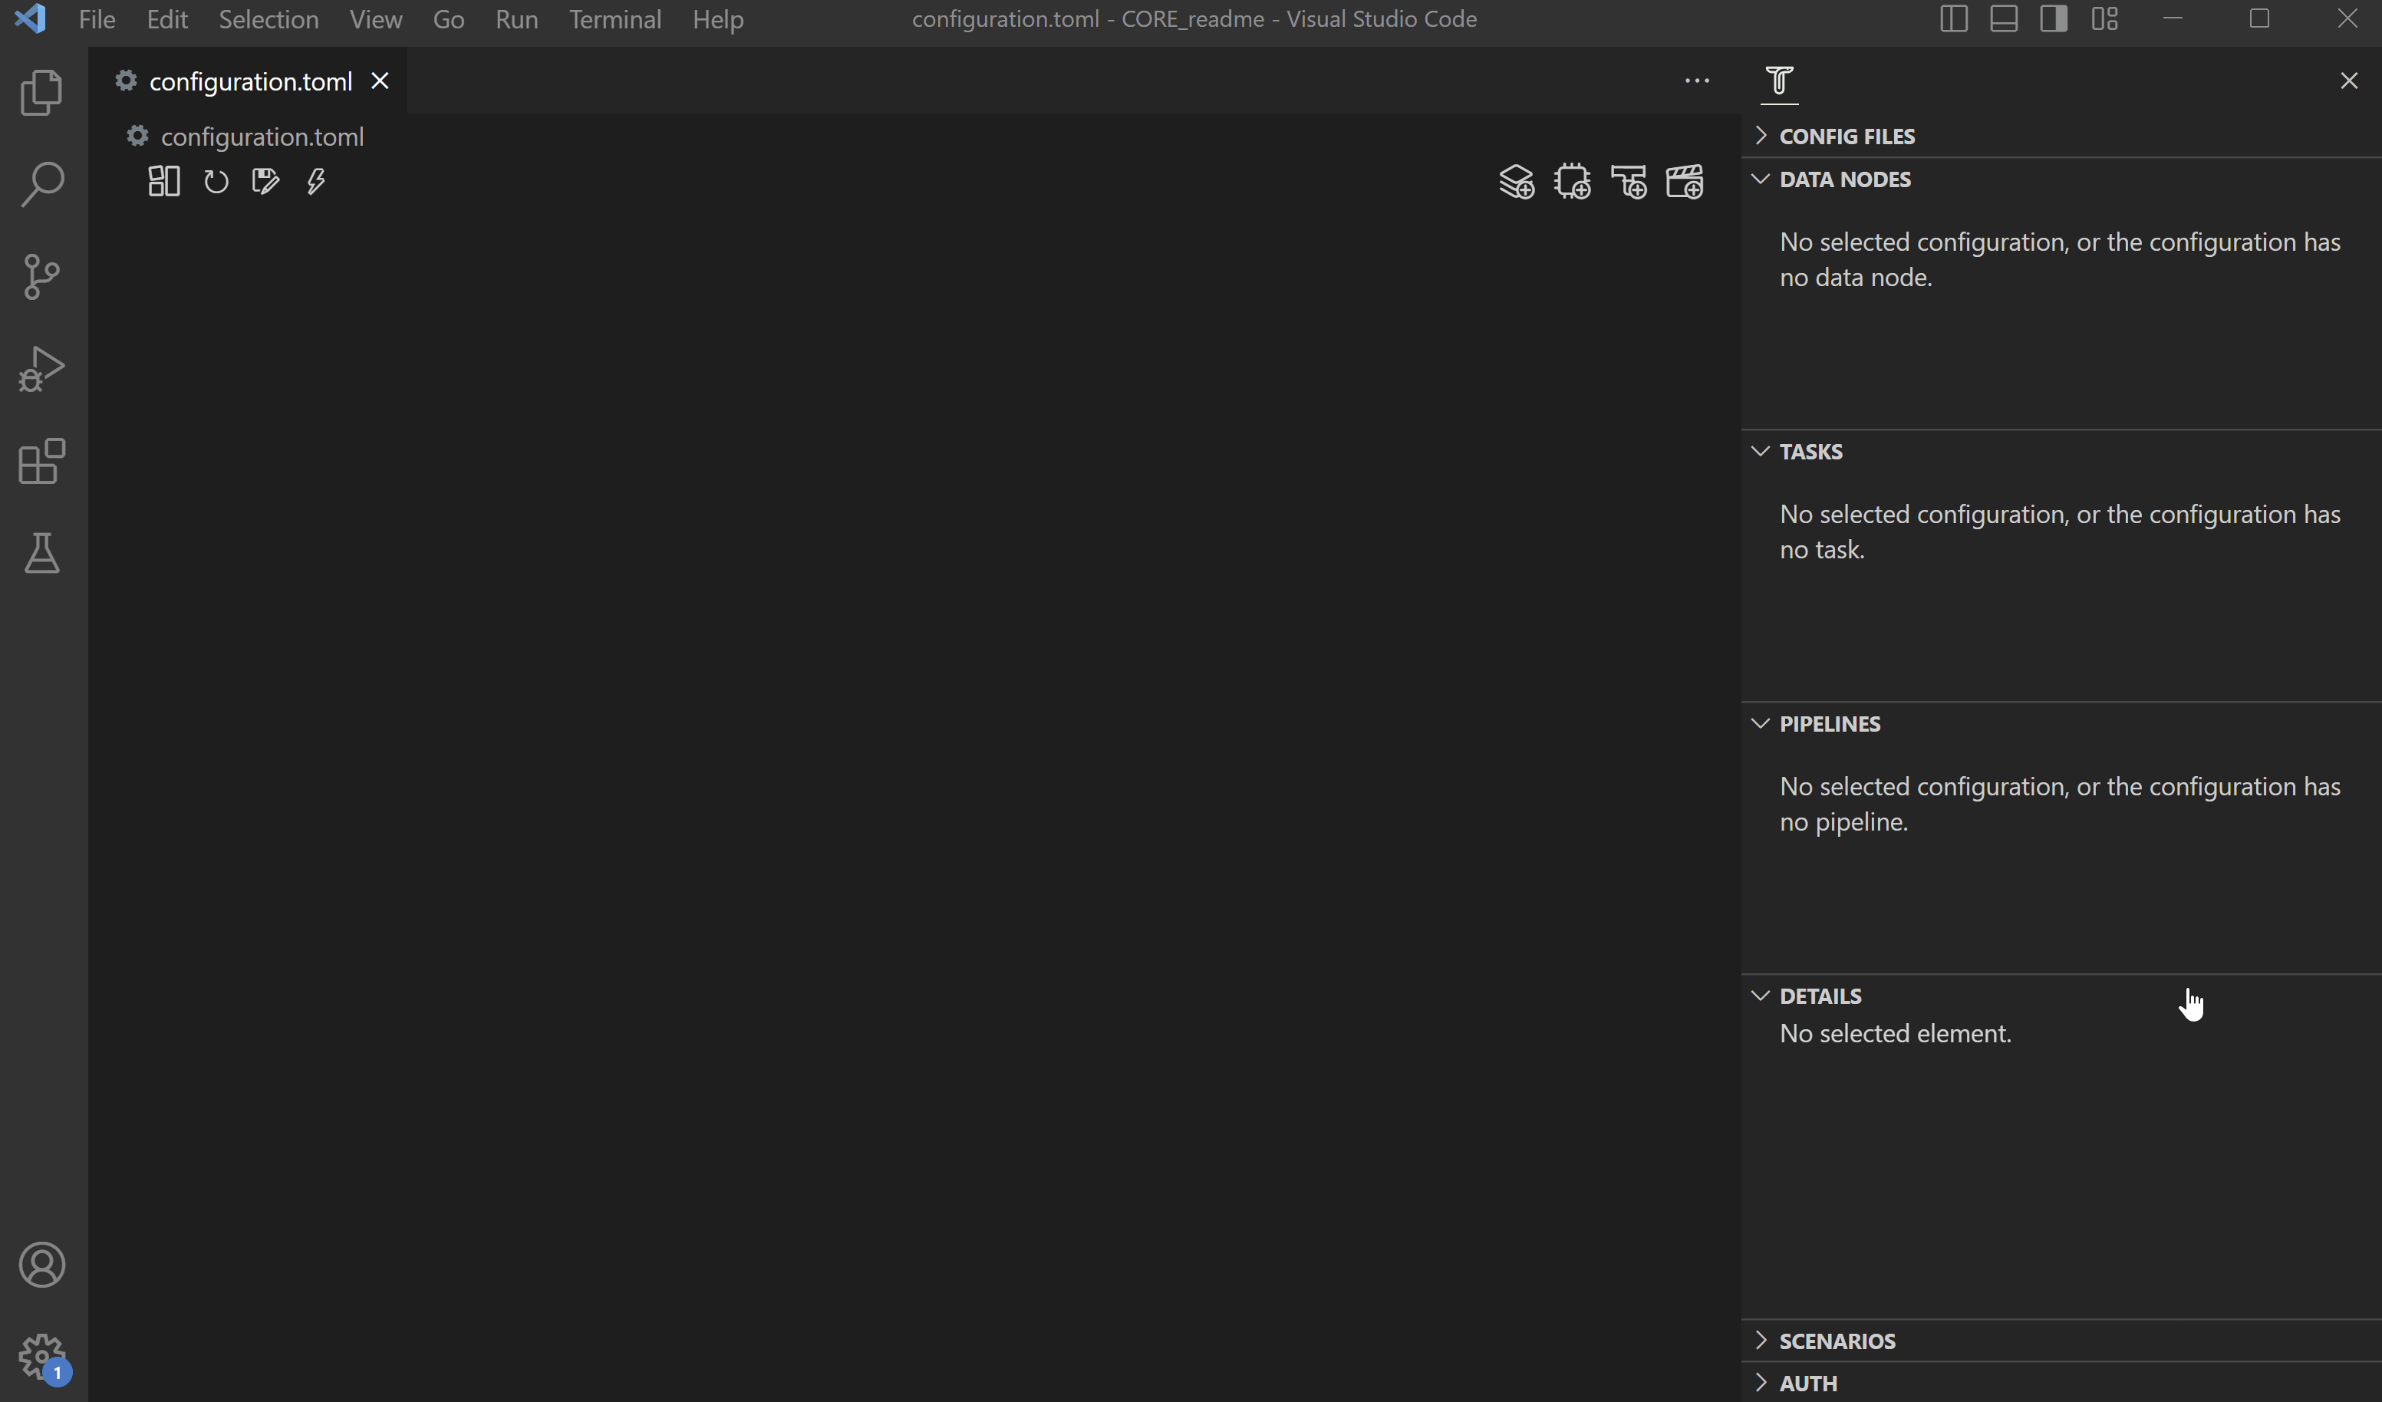Click the refresh icon in editor toolbar
Screen dimensions: 2382x1402
click(216, 182)
